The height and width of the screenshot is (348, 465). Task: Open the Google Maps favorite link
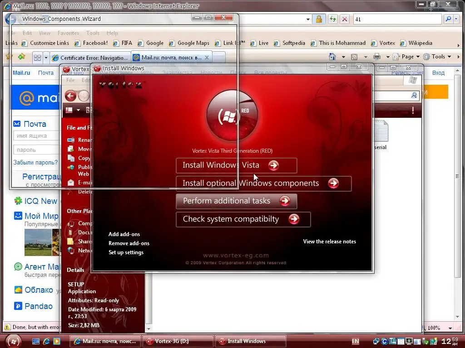coord(189,43)
